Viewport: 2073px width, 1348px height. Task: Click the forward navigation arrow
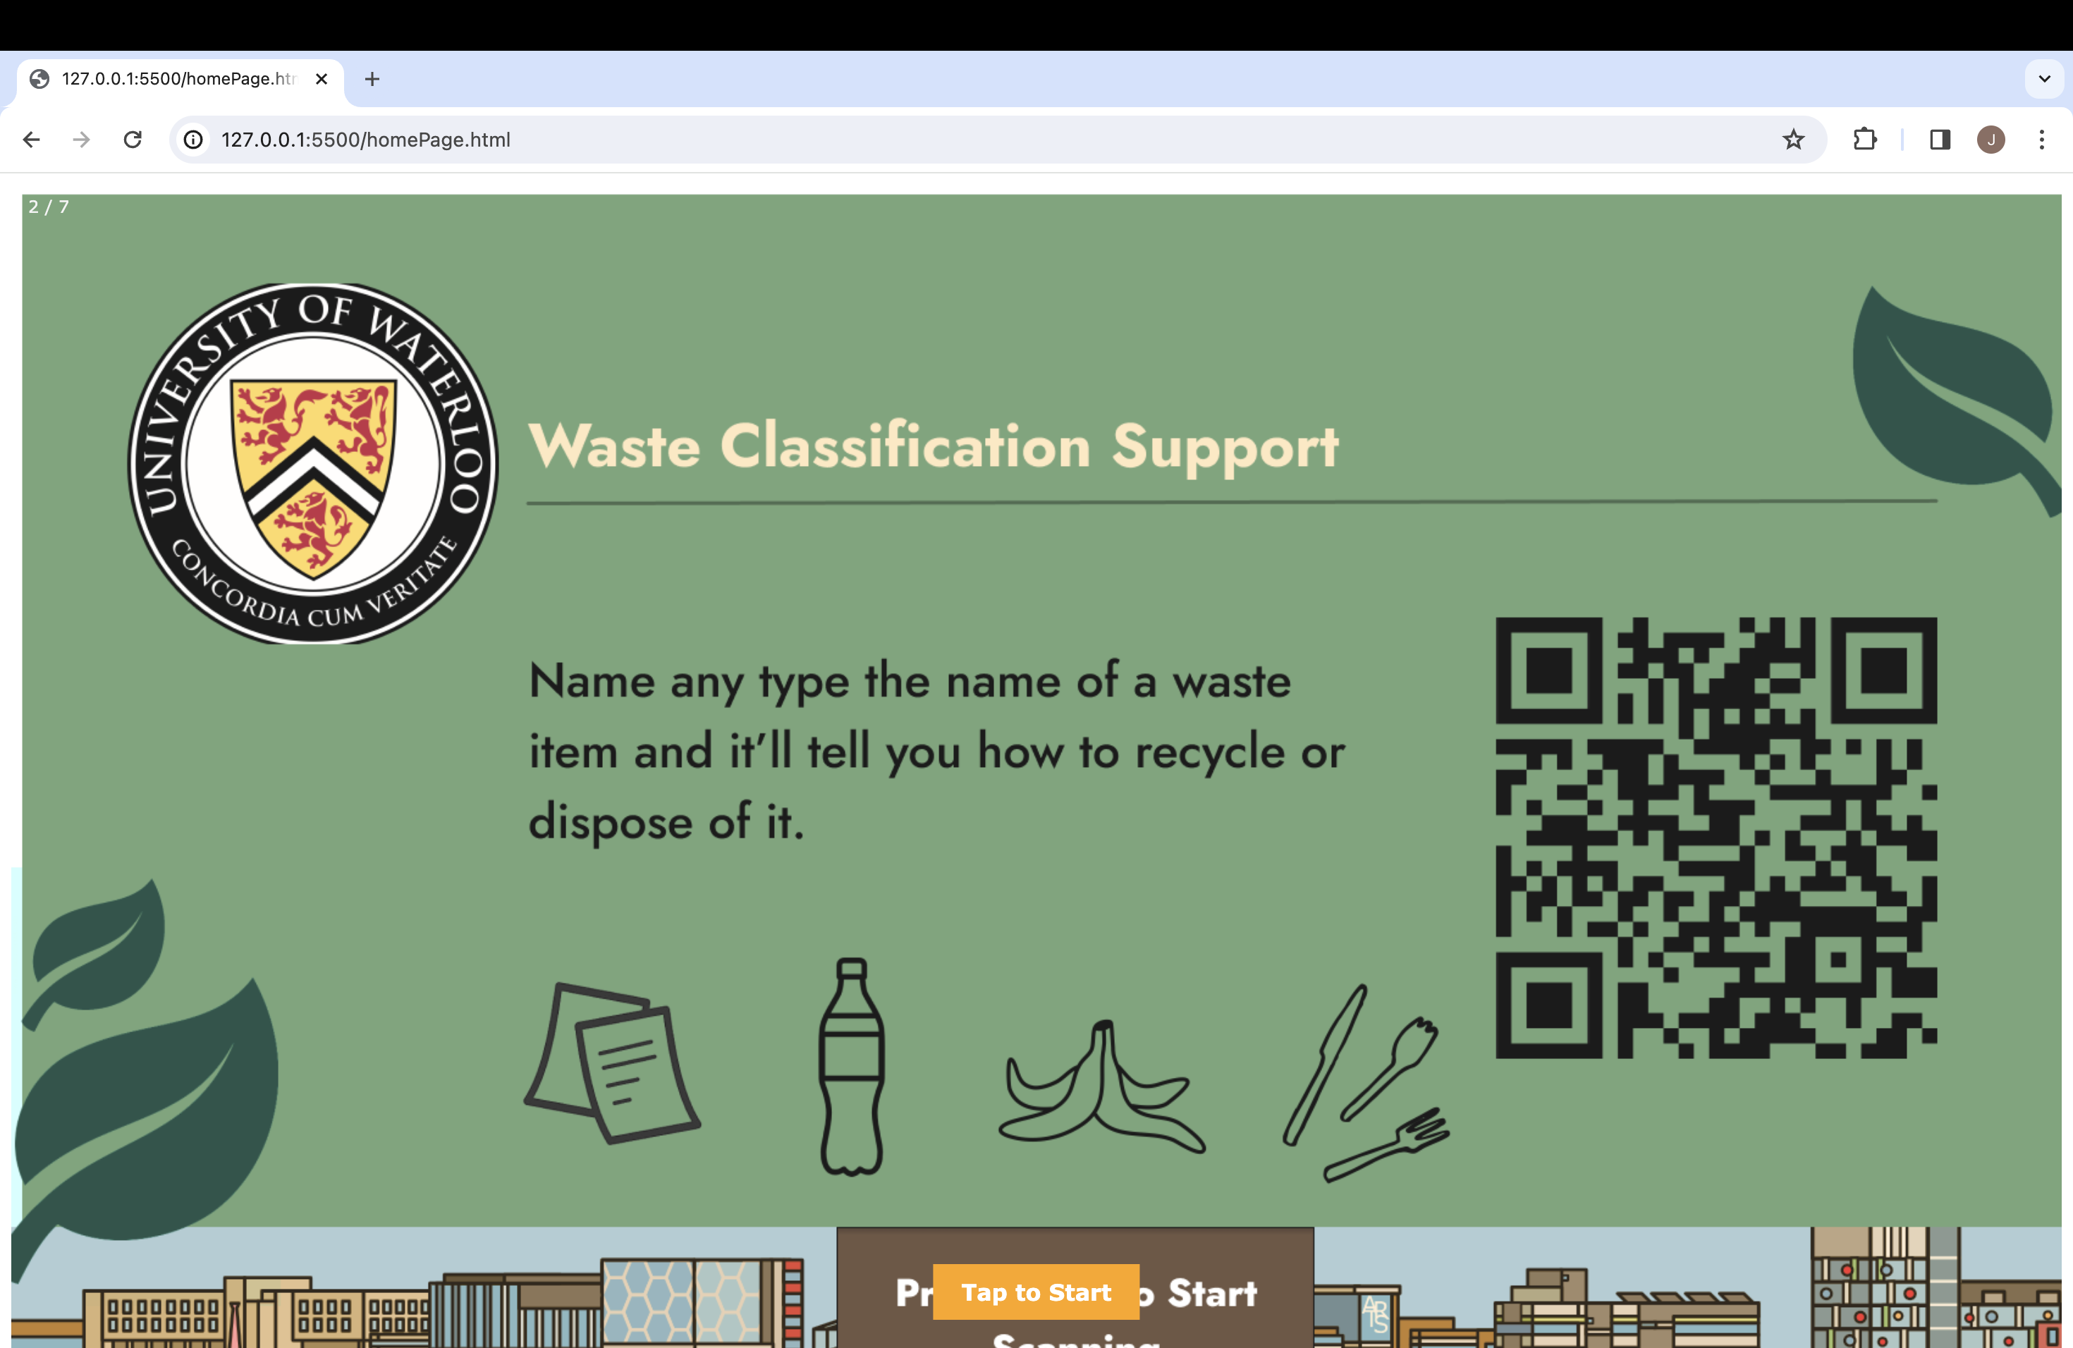click(x=81, y=140)
